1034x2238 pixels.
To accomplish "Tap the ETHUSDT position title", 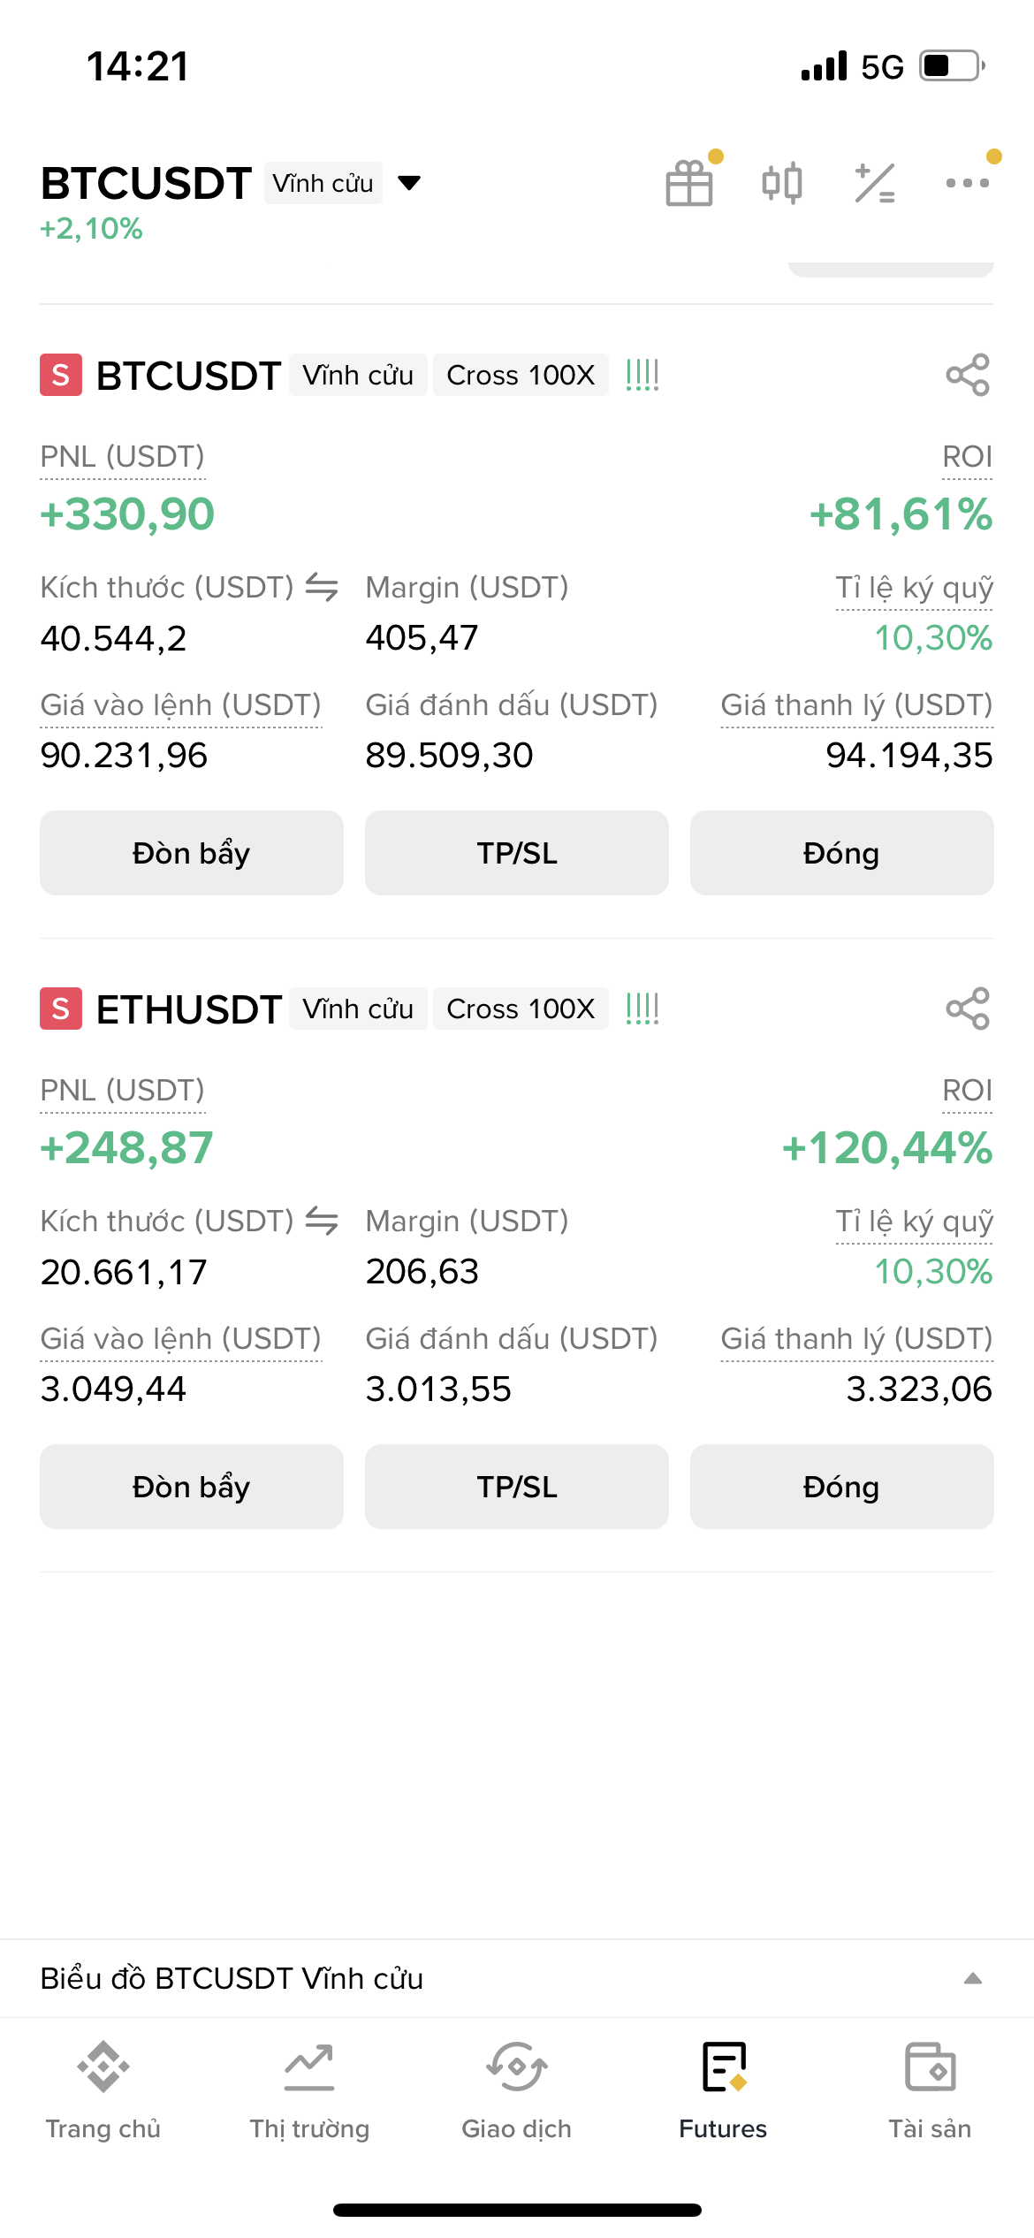I will (188, 1009).
